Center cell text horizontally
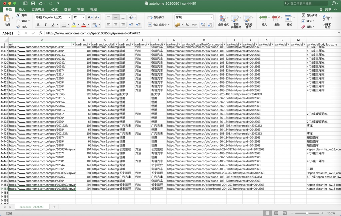Image resolution: width=341 pixels, height=216 pixels. pyautogui.click(x=116, y=25)
